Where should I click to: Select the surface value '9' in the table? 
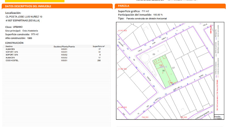pos(100,55)
